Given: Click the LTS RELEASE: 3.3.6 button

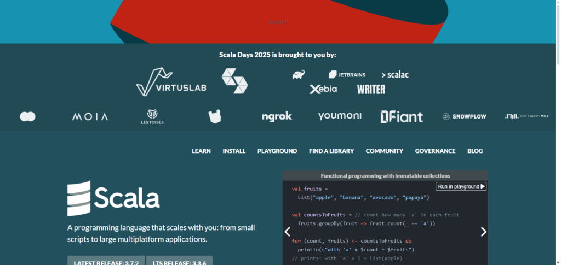Looking at the screenshot, I should tap(179, 261).
